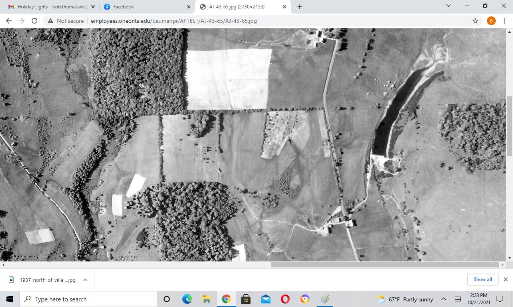This screenshot has width=513, height=307.
Task: Close the AJ-43-65.jpg tab
Action: pos(285,7)
